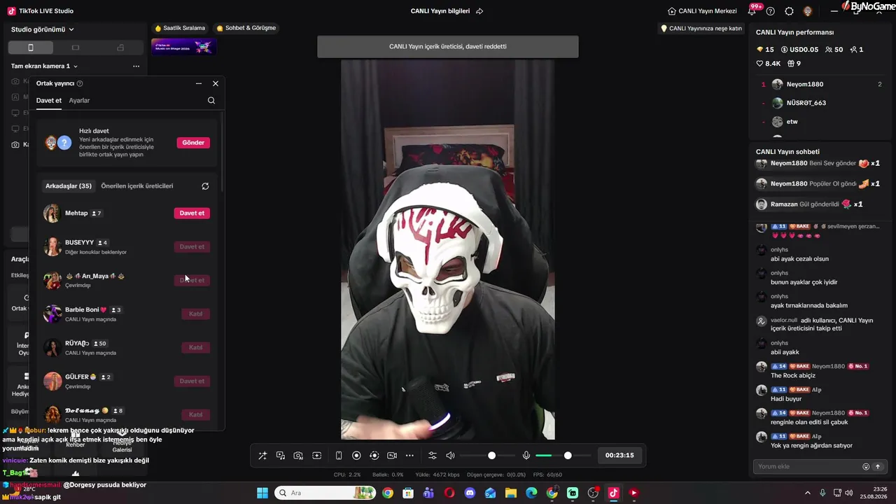Click the add-scene icon in bottom toolbar
The image size is (896, 504).
316,456
